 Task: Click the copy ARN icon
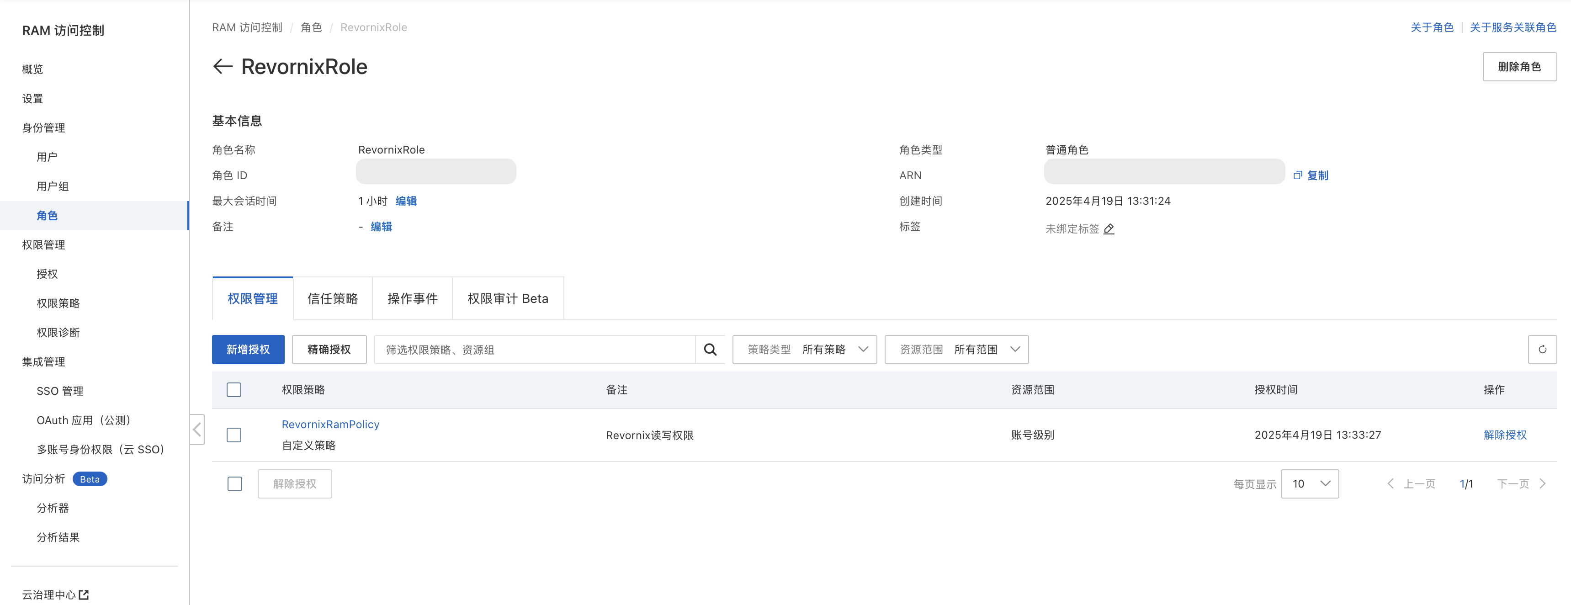(x=1298, y=175)
